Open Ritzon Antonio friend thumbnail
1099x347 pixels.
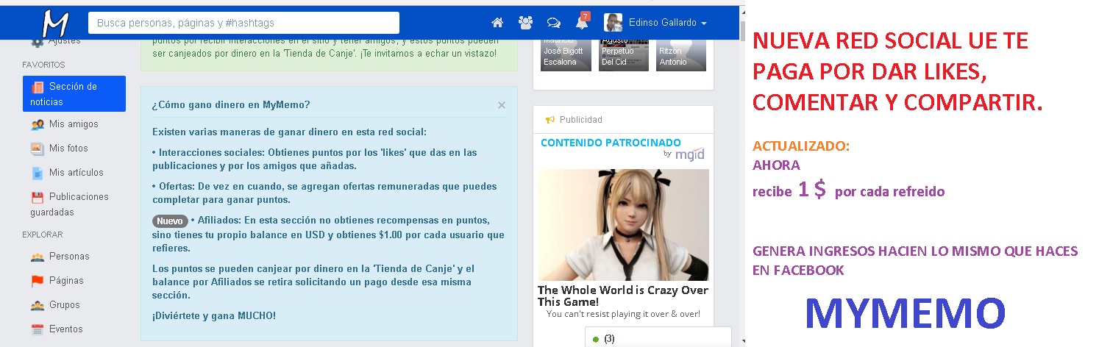682,54
